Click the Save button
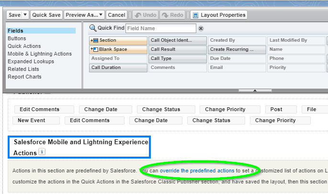The height and width of the screenshot is (194, 328). [x=14, y=15]
